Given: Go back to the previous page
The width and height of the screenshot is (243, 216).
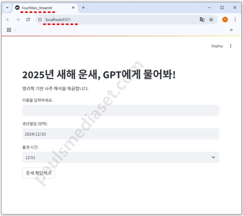Looking at the screenshot, I should (x=8, y=19).
